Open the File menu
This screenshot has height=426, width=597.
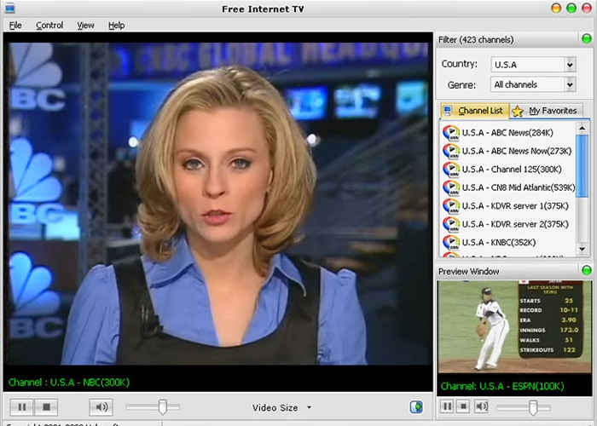pos(15,25)
